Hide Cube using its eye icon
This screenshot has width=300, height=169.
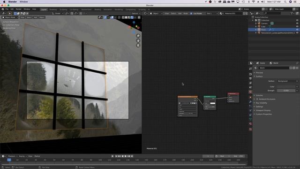pos(297,26)
